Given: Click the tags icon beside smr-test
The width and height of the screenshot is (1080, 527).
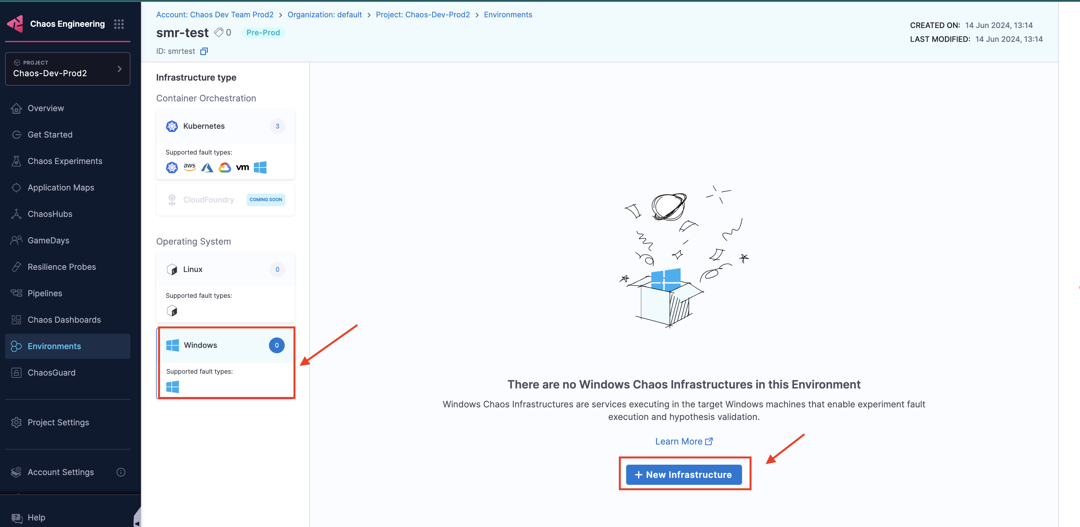Looking at the screenshot, I should click(219, 32).
